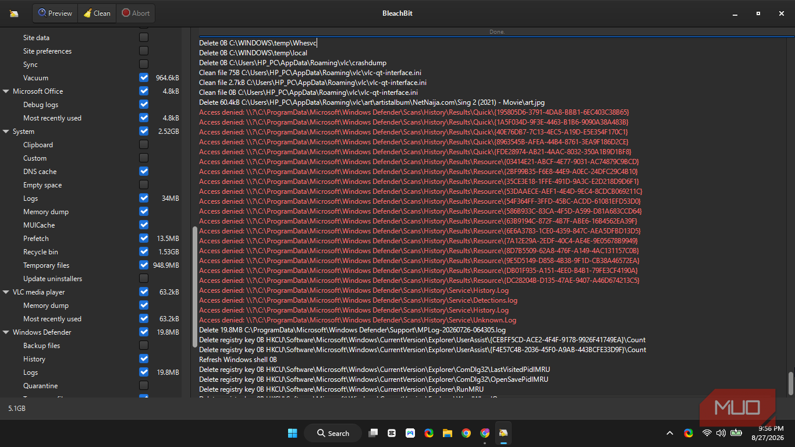The width and height of the screenshot is (795, 447).
Task: Select the Sing 2 (2021) art.jpg log line
Action: coord(372,102)
